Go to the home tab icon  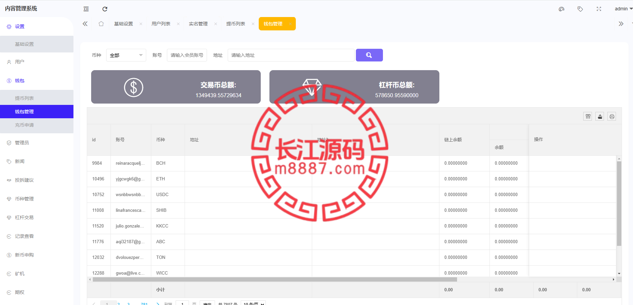tap(101, 24)
